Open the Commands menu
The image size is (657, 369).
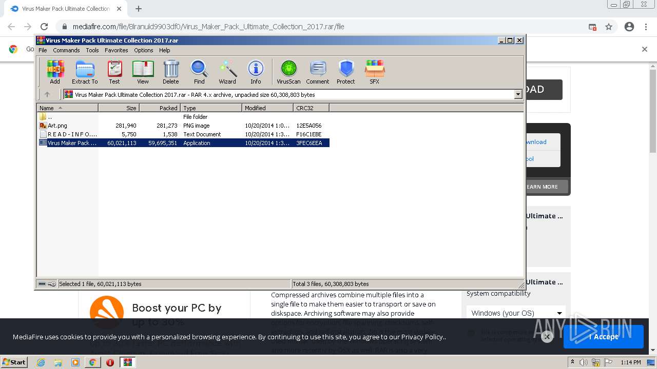pyautogui.click(x=66, y=50)
